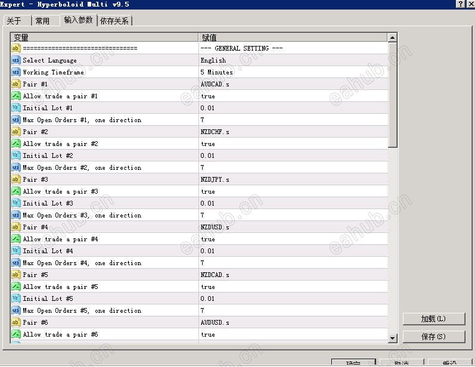Click the help question mark button
The height and width of the screenshot is (367, 475).
(460, 4)
